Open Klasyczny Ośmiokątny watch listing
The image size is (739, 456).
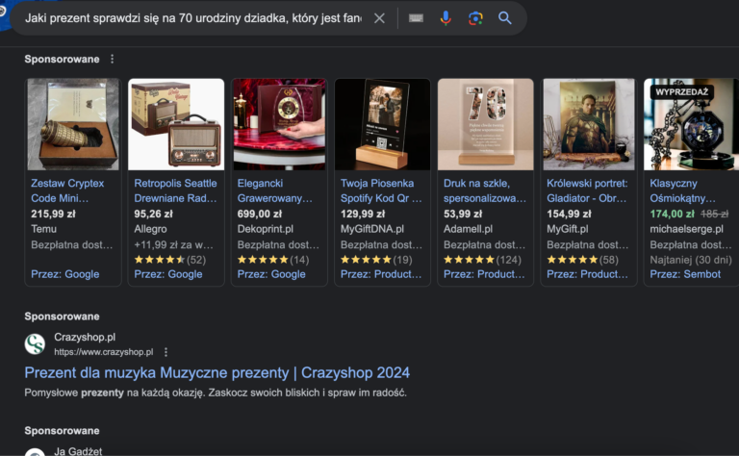click(686, 190)
